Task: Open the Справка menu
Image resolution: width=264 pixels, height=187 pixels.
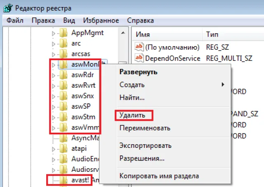Action: [140, 21]
